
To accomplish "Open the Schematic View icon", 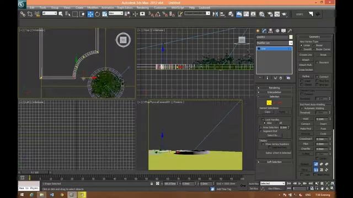I will [x=253, y=14].
